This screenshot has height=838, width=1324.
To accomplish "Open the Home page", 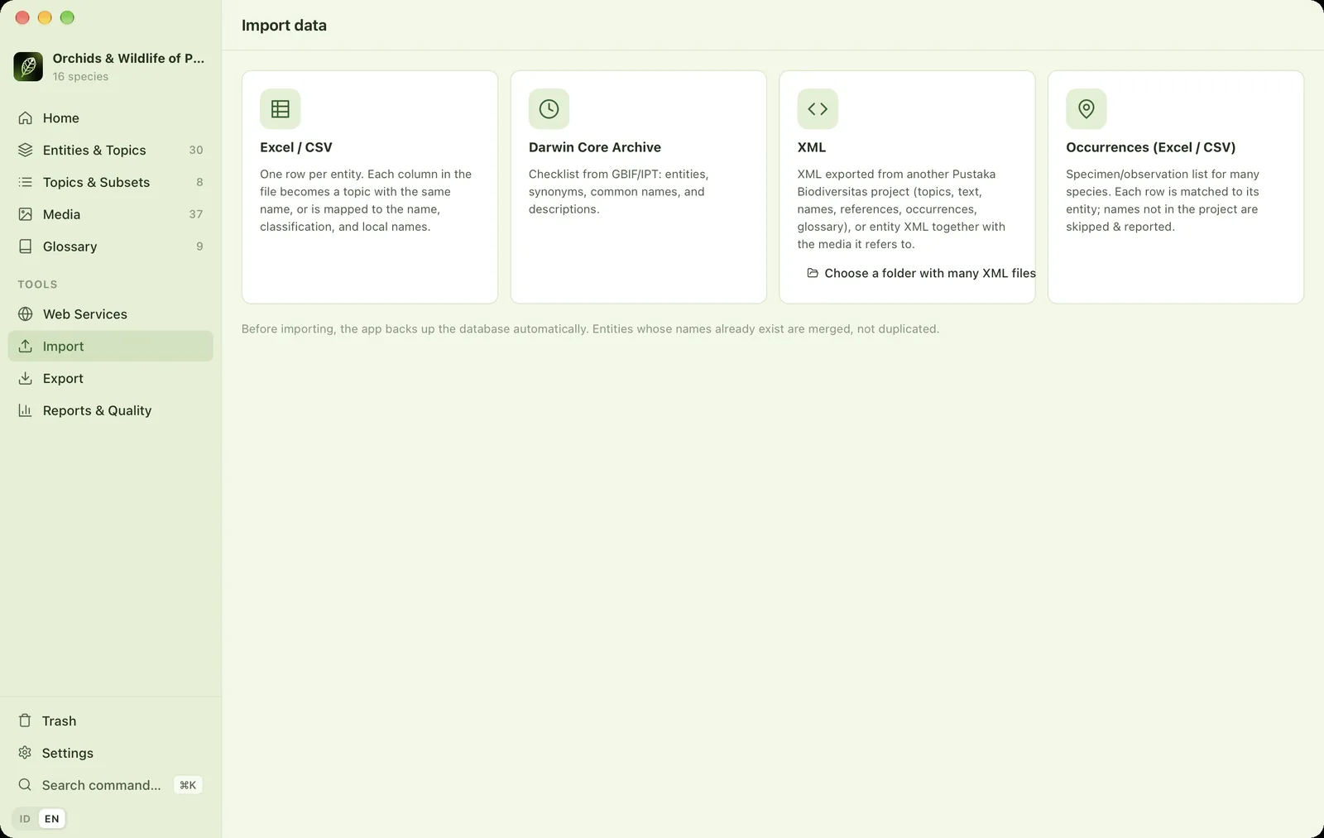I will [110, 118].
